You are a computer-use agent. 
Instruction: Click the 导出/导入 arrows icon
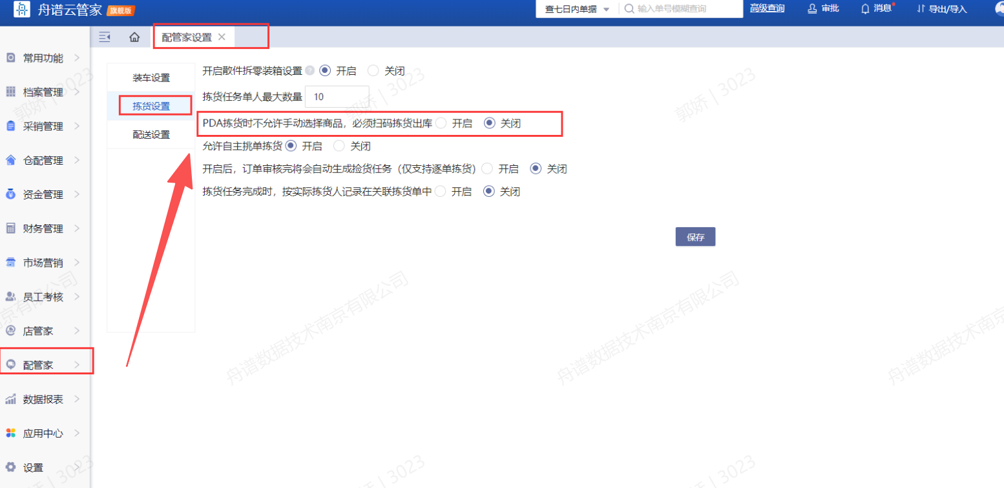point(921,8)
